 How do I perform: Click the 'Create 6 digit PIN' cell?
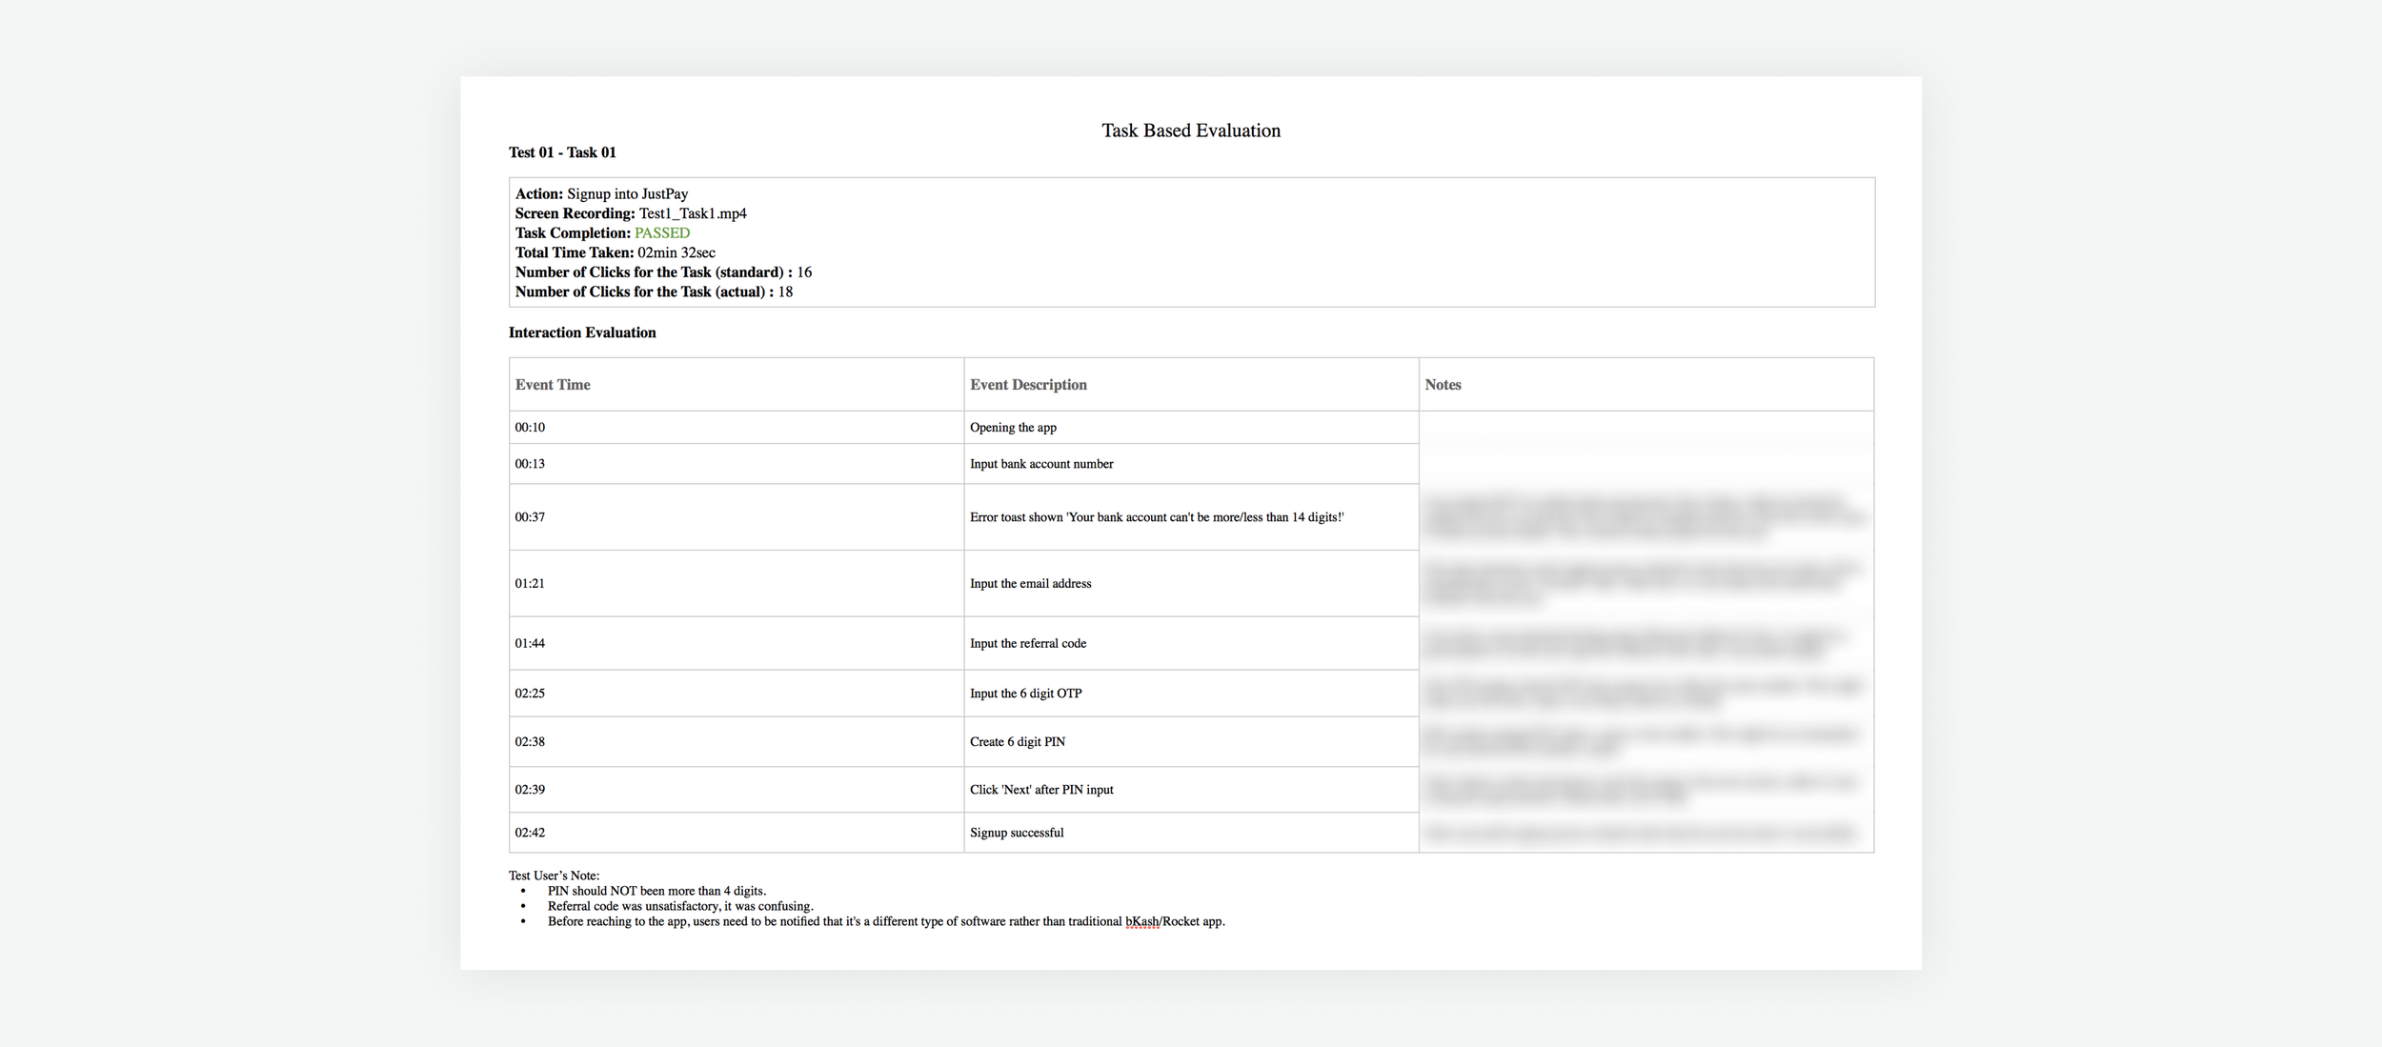(1018, 742)
